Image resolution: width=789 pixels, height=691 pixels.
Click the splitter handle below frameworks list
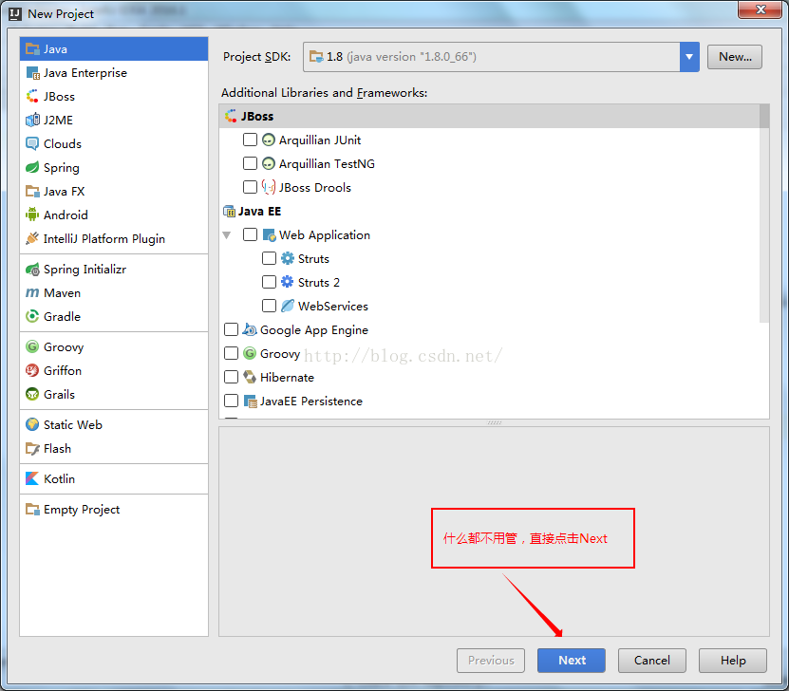click(494, 422)
